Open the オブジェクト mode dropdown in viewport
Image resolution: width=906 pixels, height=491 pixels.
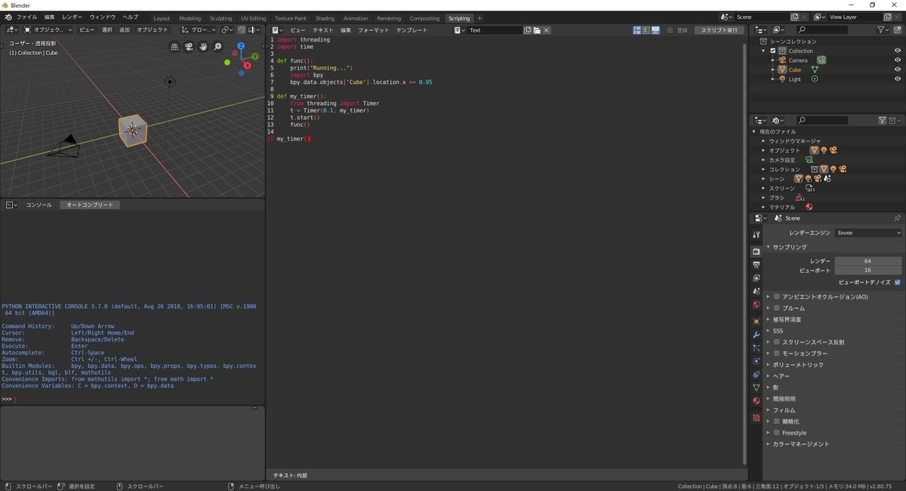[x=48, y=30]
